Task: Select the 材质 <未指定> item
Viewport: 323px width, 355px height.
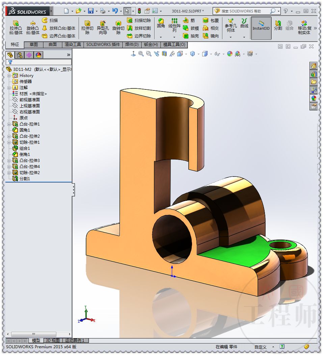Action: [x=29, y=94]
